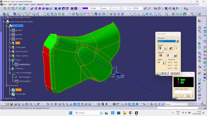Open the Edit menu
The image size is (207, 116).
tap(15, 4)
